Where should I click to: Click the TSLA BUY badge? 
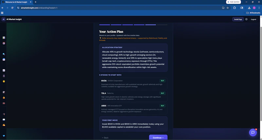[162, 93]
